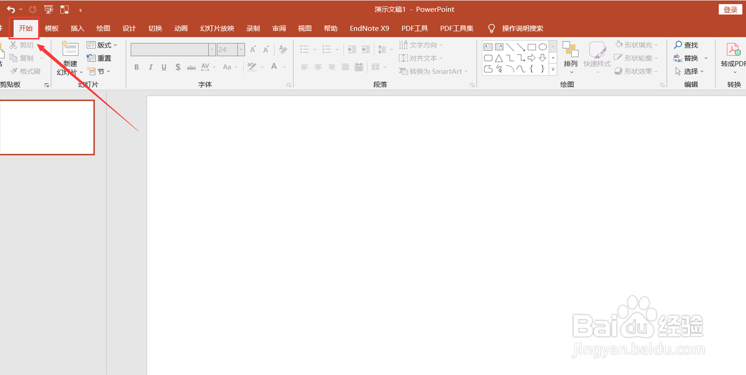Decrease list indent level icon
The height and width of the screenshot is (375, 746).
(x=352, y=49)
